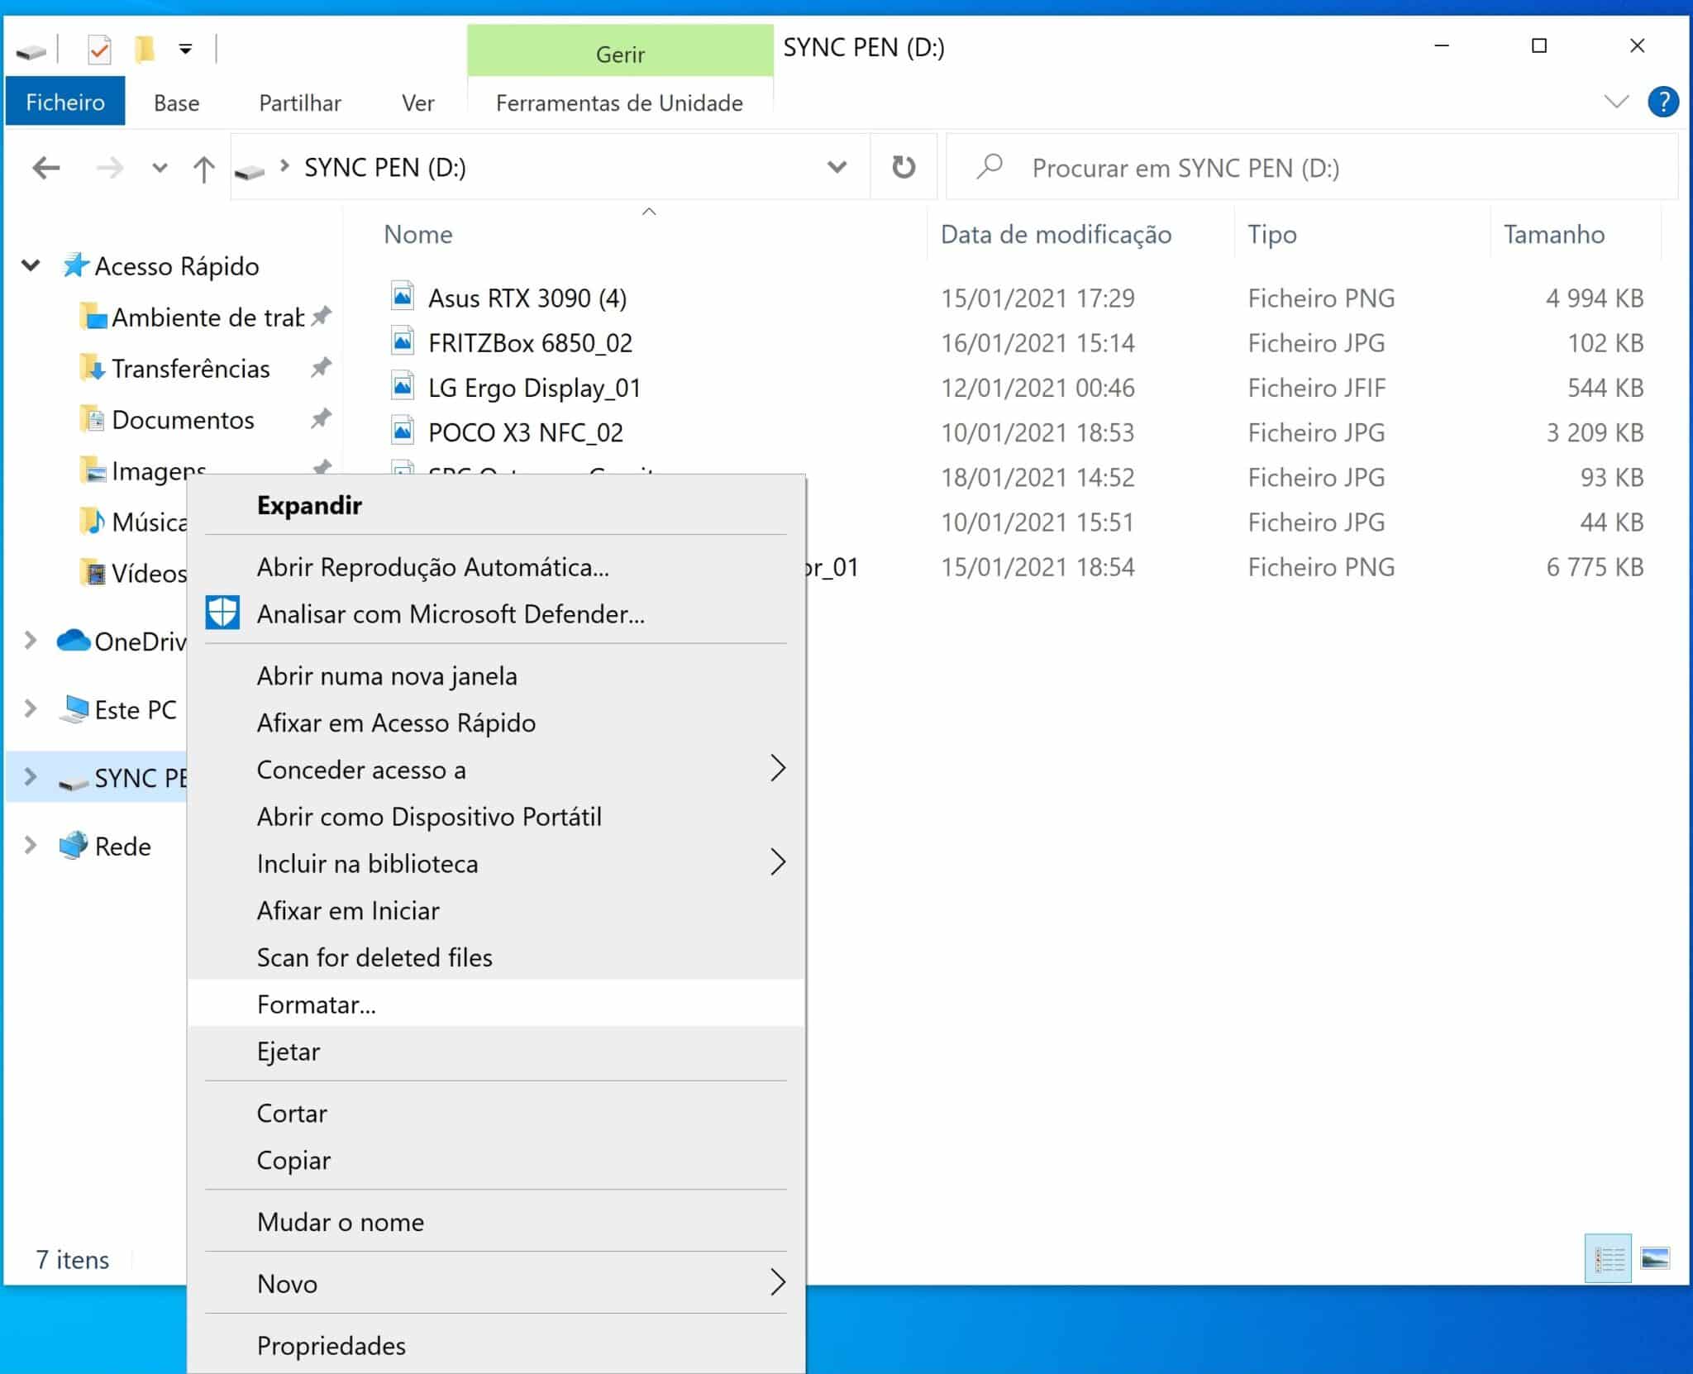The width and height of the screenshot is (1693, 1374).
Task: Select the POCO X3 NFC_02 file
Action: click(525, 432)
